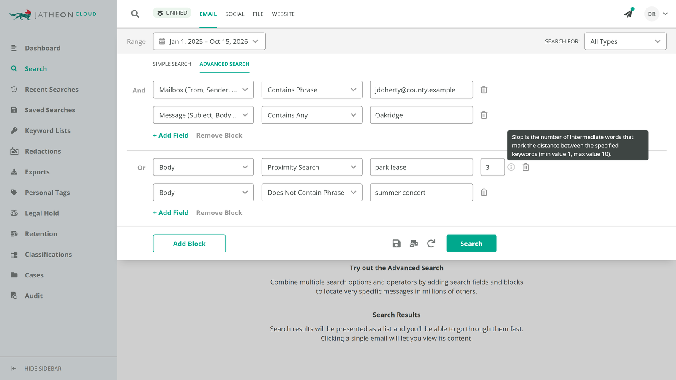Open Retention in the sidebar
Viewport: 676px width, 380px height.
tap(41, 234)
